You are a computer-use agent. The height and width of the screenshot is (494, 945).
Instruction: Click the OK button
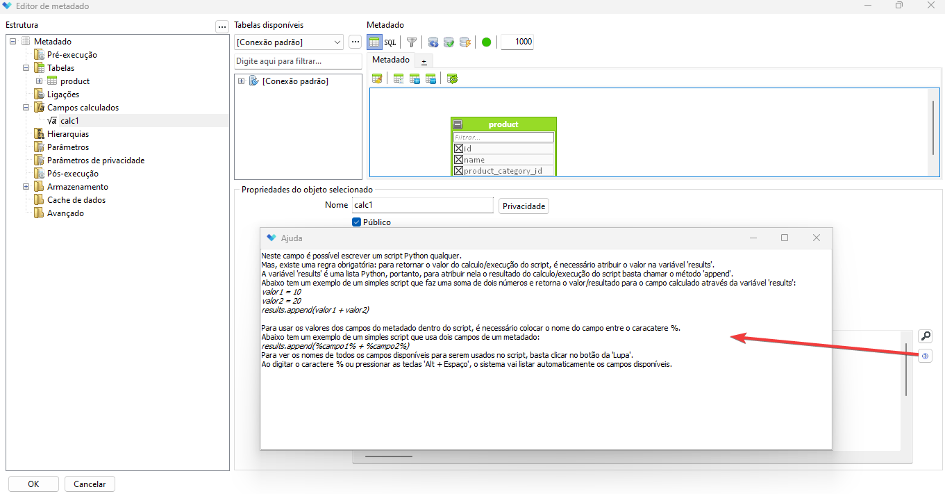(x=33, y=484)
